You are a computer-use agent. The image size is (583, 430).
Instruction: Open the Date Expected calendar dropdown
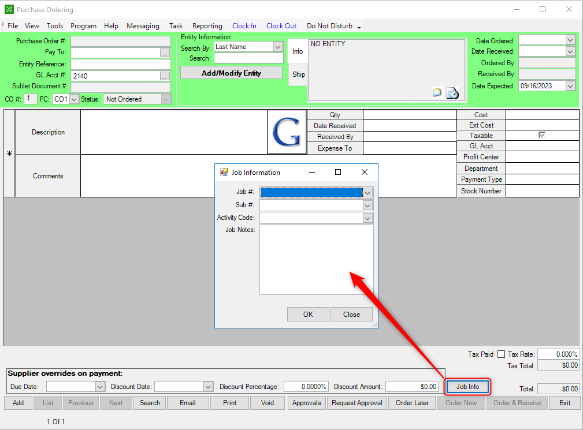[x=570, y=86]
